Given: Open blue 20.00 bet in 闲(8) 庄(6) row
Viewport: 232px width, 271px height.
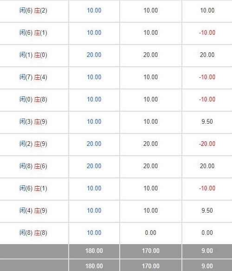Looking at the screenshot, I should click(94, 166).
